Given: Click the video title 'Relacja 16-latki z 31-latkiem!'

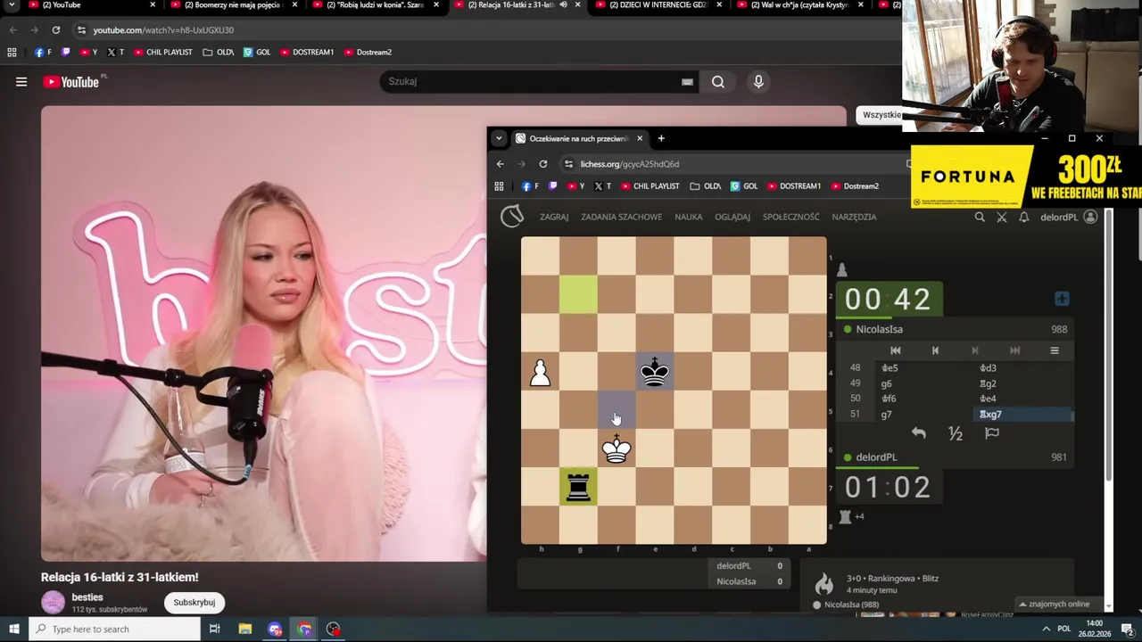Looking at the screenshot, I should [x=120, y=577].
